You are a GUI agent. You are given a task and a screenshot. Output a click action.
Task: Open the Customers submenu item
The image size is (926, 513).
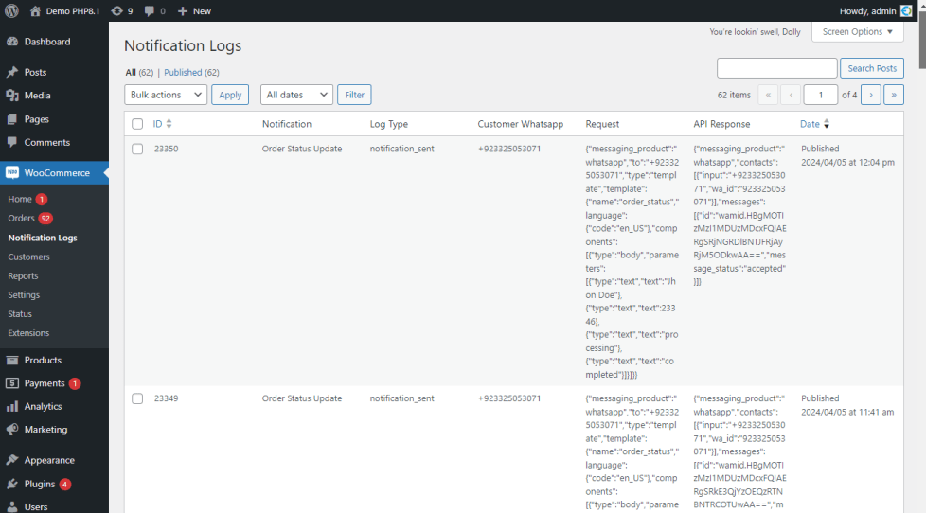(x=28, y=256)
